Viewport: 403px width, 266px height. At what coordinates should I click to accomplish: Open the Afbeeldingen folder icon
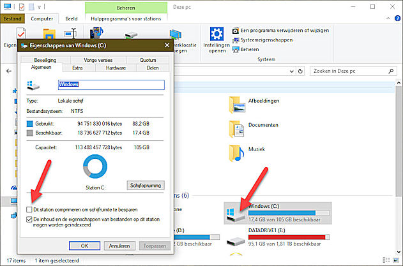point(237,103)
